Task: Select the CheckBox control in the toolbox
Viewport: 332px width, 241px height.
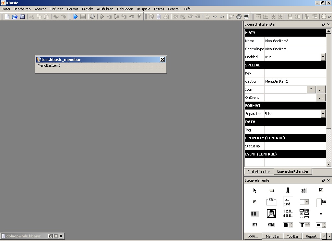Action: pyautogui.click(x=321, y=190)
